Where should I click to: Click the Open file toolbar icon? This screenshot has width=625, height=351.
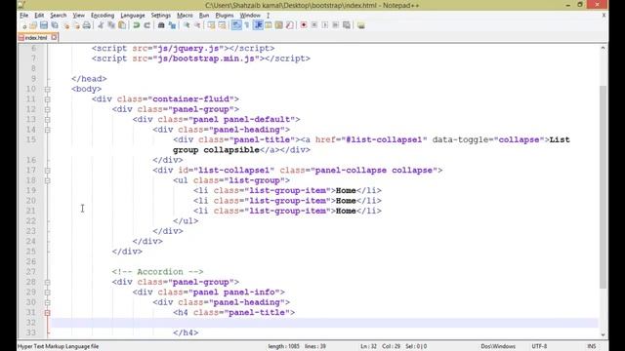[33, 25]
